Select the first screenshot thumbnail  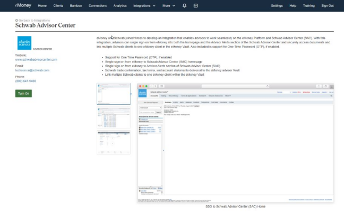114,94
